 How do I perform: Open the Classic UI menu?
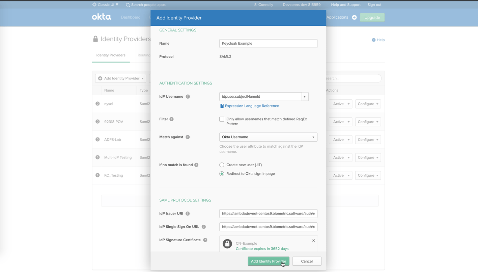(x=105, y=5)
